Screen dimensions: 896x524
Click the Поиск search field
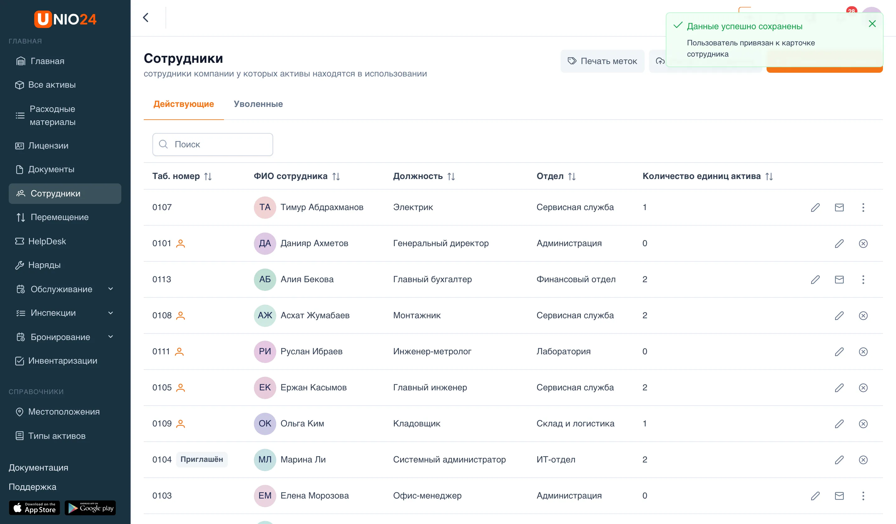click(212, 145)
